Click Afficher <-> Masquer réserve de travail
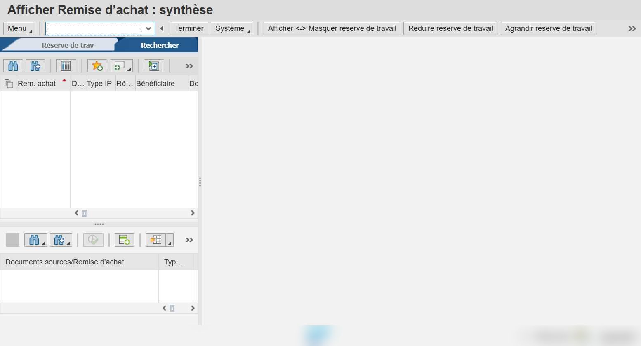 (x=332, y=28)
